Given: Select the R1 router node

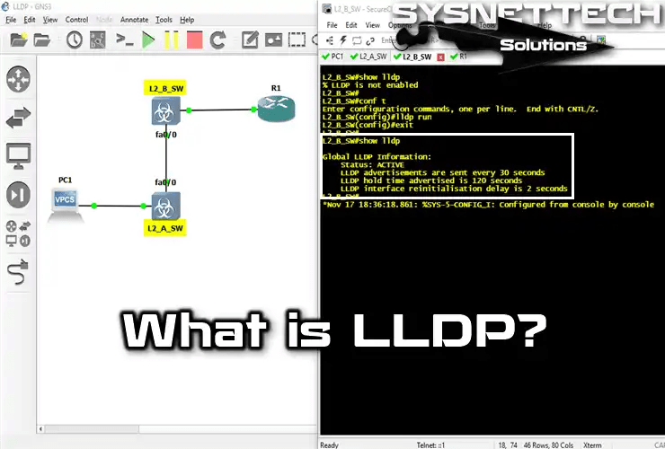Looking at the screenshot, I should [276, 109].
